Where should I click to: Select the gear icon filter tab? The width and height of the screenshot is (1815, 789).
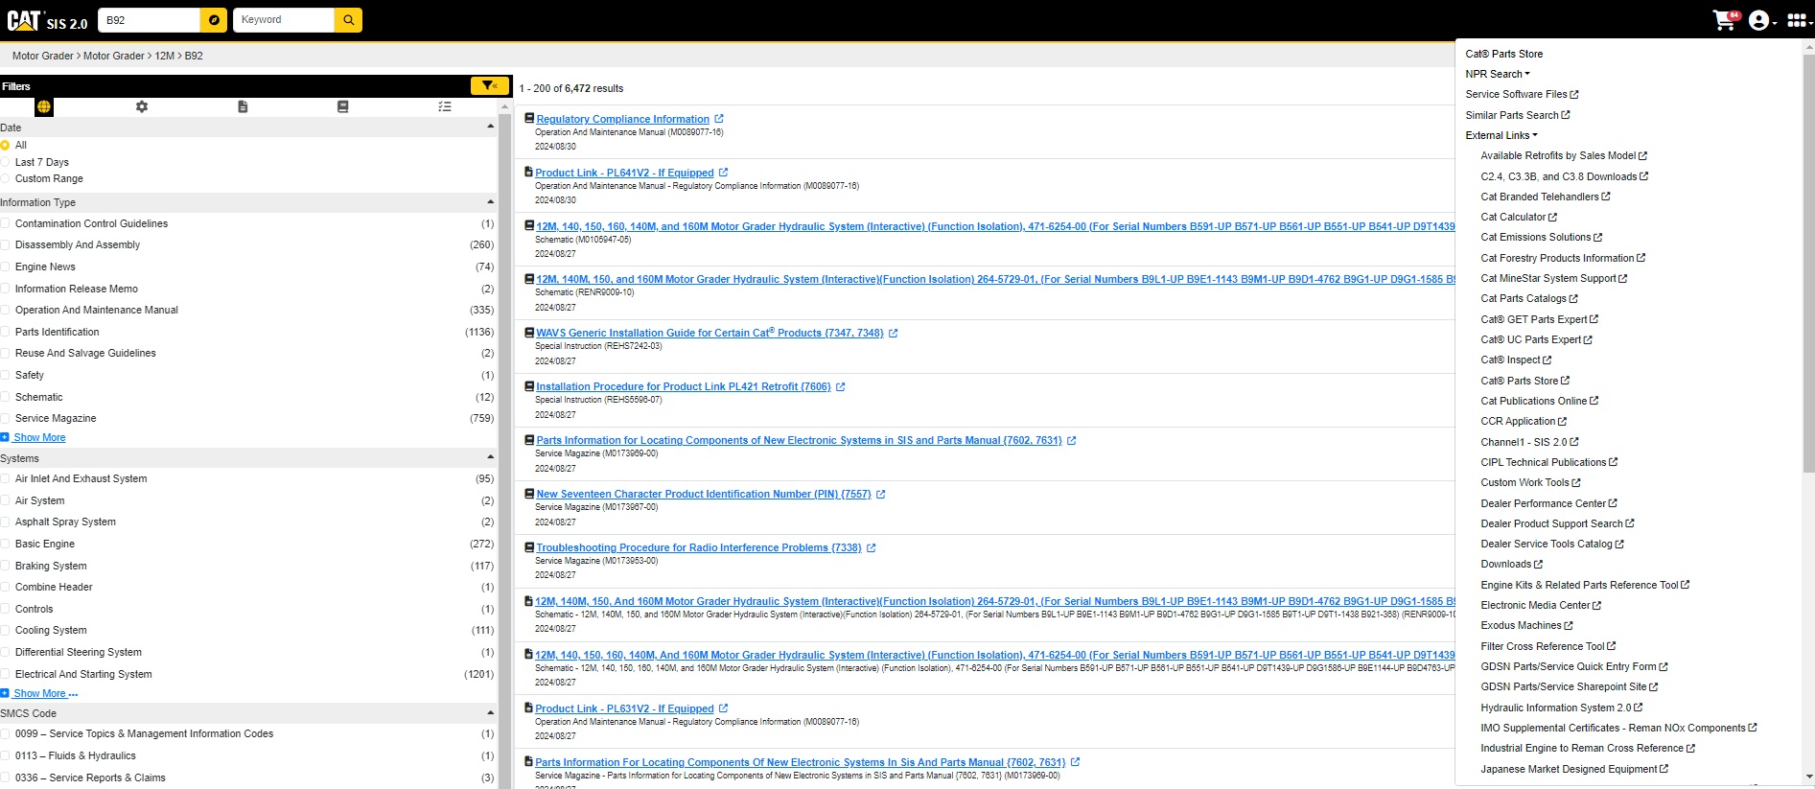tap(142, 107)
